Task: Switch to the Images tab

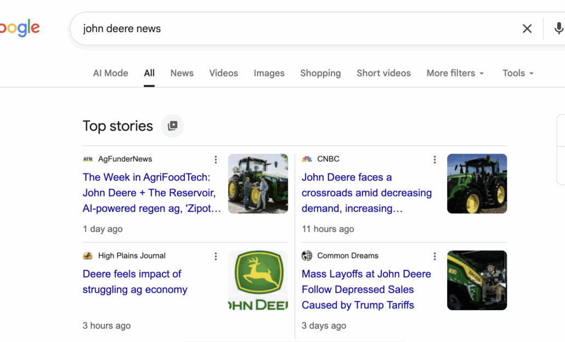Action: [269, 73]
